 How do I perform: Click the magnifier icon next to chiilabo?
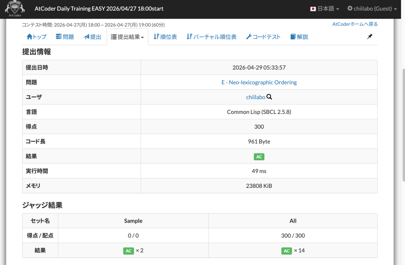click(x=269, y=97)
